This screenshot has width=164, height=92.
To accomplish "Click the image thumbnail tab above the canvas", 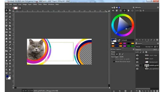I will click(x=15, y=8).
